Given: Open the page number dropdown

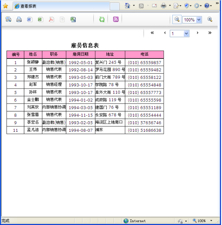Looking at the screenshot, I should (x=186, y=34).
